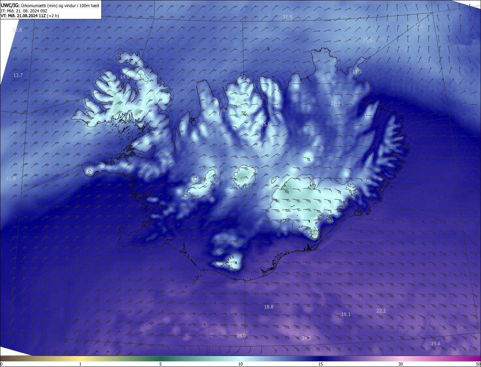Click the 24.2 value label
The width and height of the screenshot is (481, 367).
coord(306,338)
